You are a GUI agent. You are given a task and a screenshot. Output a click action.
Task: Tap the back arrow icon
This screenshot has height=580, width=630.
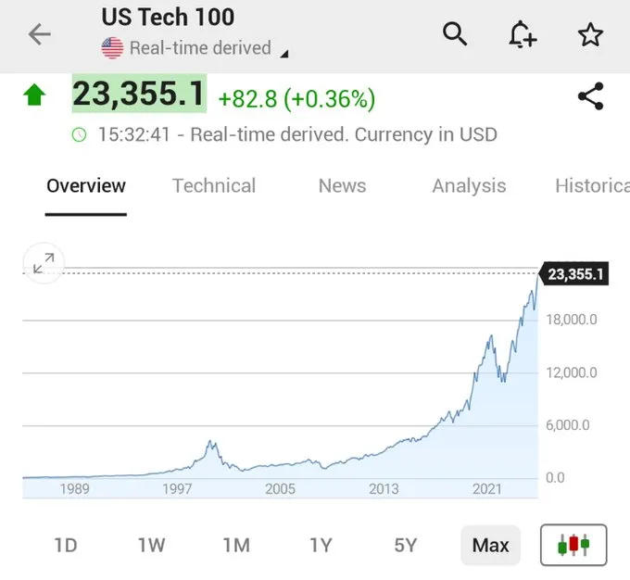(x=40, y=35)
